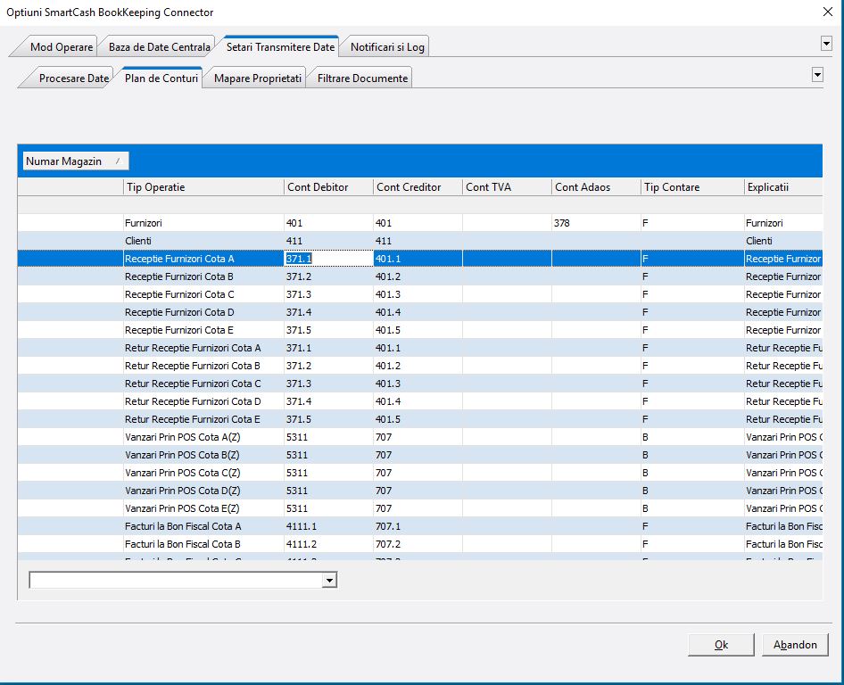Click Tip Contare F in Furnizori row

pyautogui.click(x=692, y=223)
